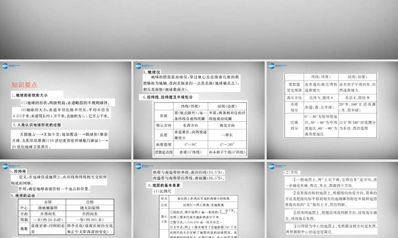Click the 北纬N,南纬S cell
Image resolution: width=398 pixels, height=238 pixels.
click(321, 98)
